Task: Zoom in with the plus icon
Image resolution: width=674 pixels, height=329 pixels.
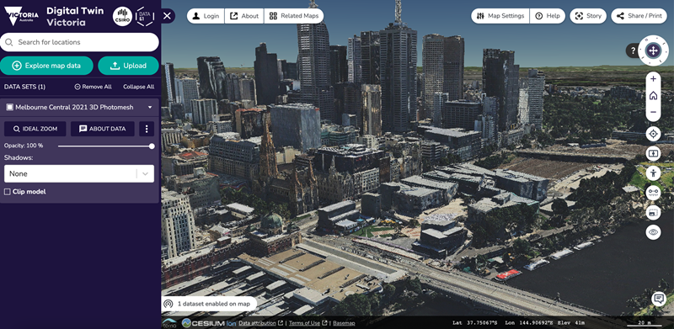Action: coord(653,78)
